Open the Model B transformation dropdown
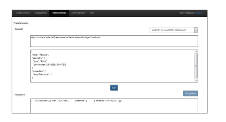The width and height of the screenshot is (226, 122). pos(171,30)
